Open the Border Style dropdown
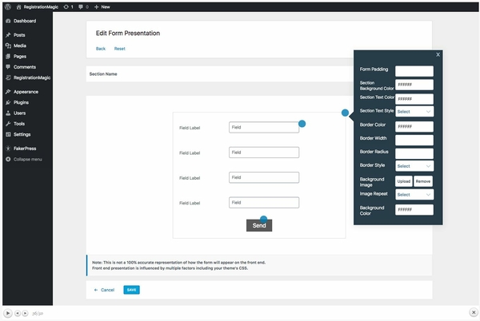 tap(414, 166)
